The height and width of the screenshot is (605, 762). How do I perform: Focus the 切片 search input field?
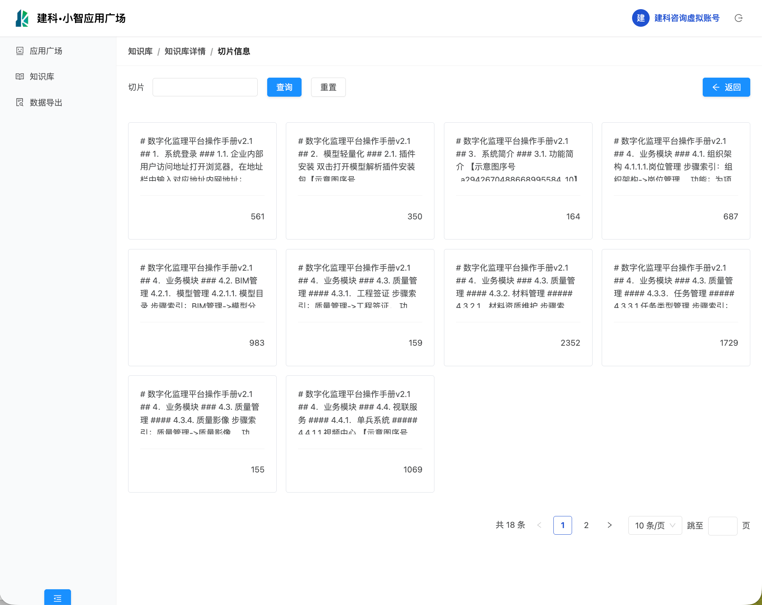(x=205, y=87)
